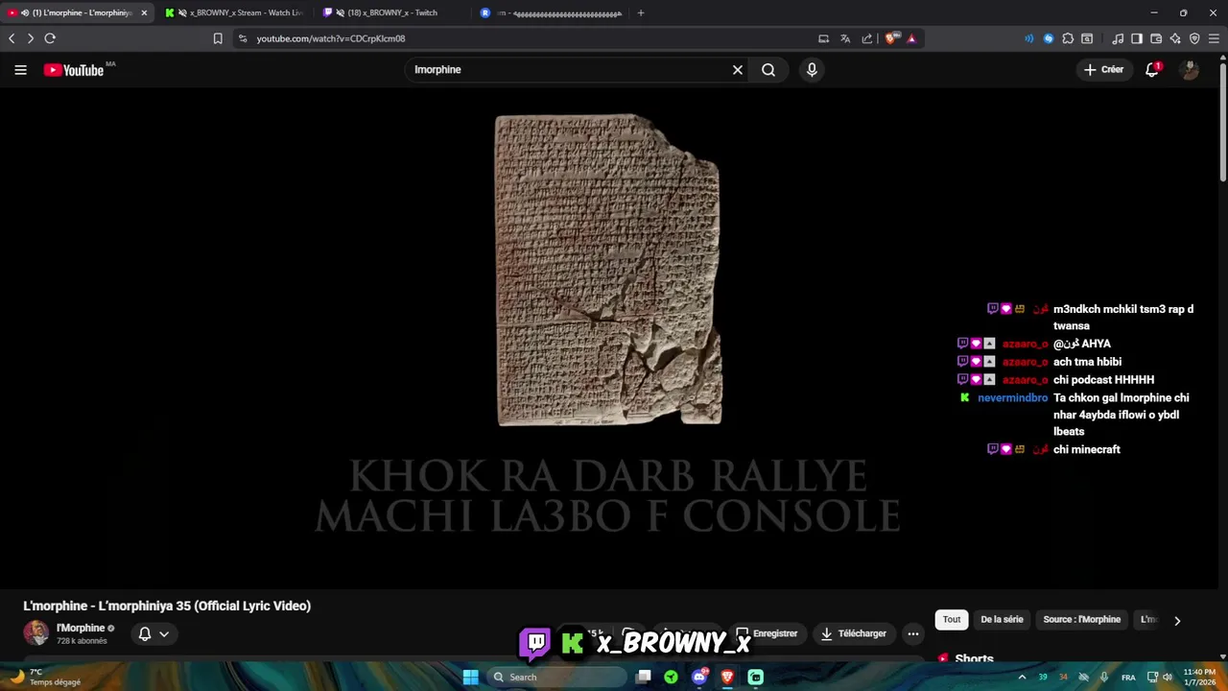This screenshot has width=1228, height=691.
Task: Clear the YouTube search query
Action: tap(738, 69)
